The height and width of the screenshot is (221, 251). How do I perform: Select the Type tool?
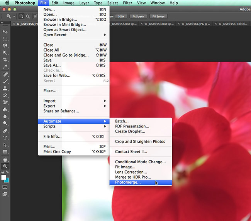[x=5, y=137]
